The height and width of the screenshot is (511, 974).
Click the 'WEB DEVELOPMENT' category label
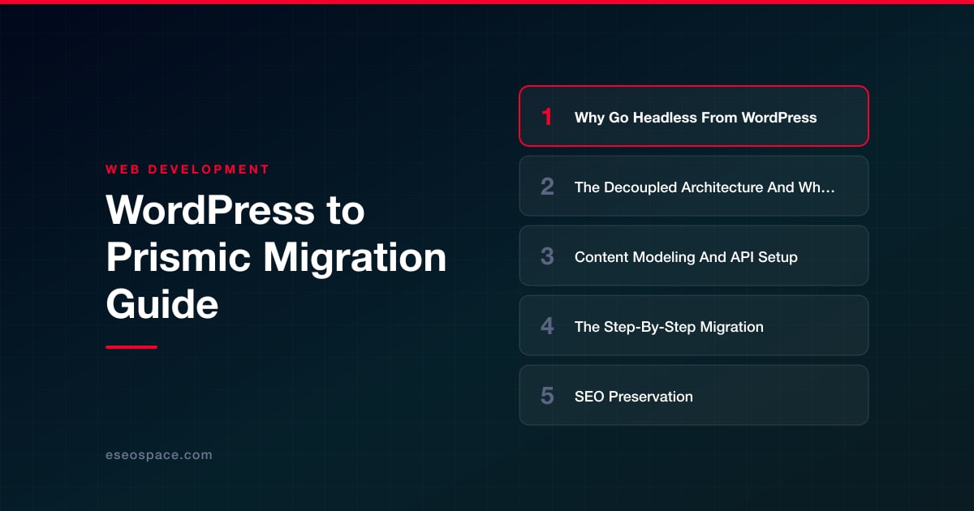[x=187, y=170]
